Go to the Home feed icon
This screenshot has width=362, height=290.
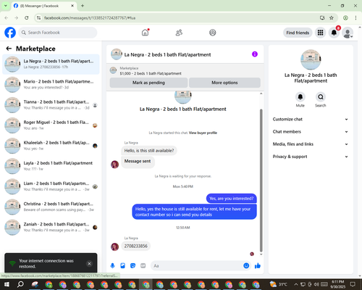145,33
